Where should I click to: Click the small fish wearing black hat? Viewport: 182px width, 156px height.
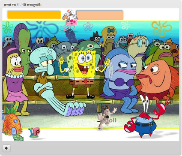pyautogui.click(x=96, y=37)
